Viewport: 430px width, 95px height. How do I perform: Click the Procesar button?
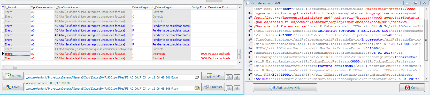pyautogui.click(x=213, y=87)
